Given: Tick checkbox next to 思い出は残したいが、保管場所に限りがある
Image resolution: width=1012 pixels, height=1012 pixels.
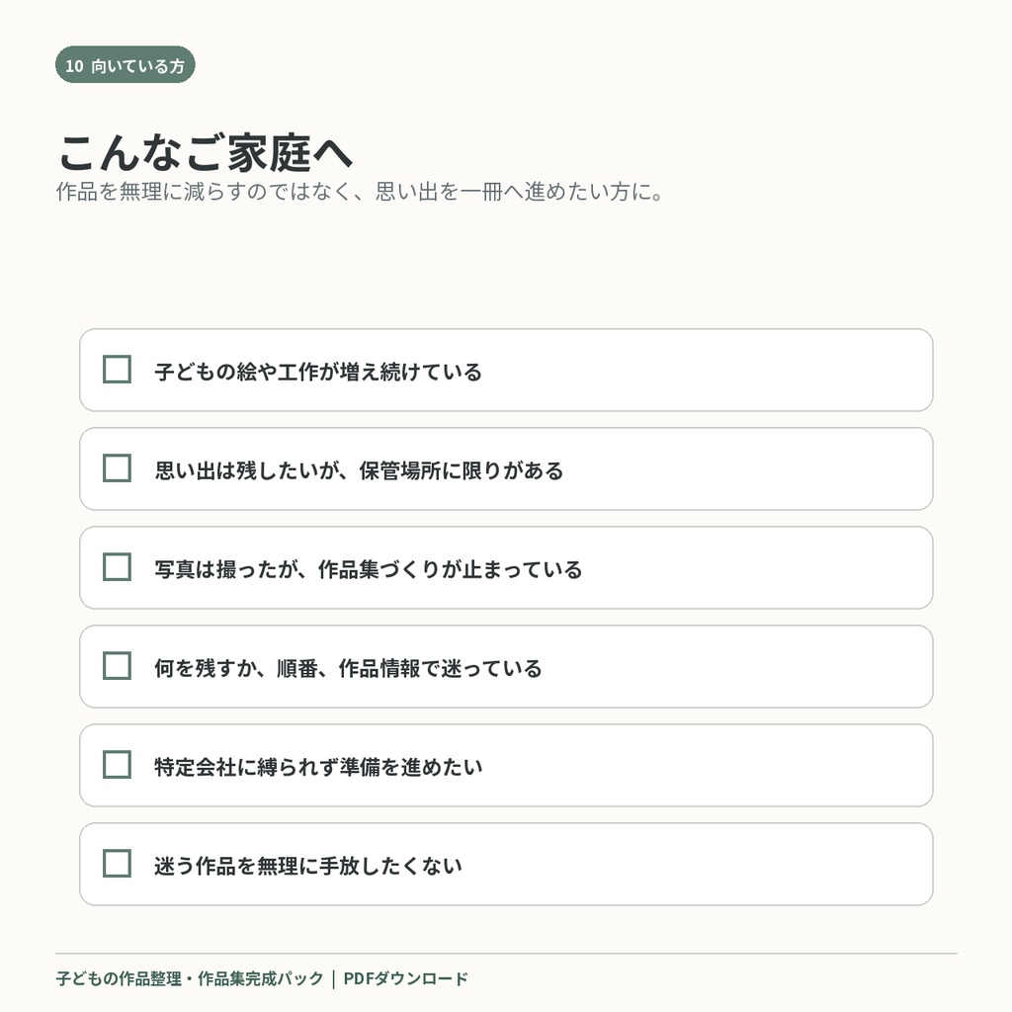Looking at the screenshot, I should (117, 467).
